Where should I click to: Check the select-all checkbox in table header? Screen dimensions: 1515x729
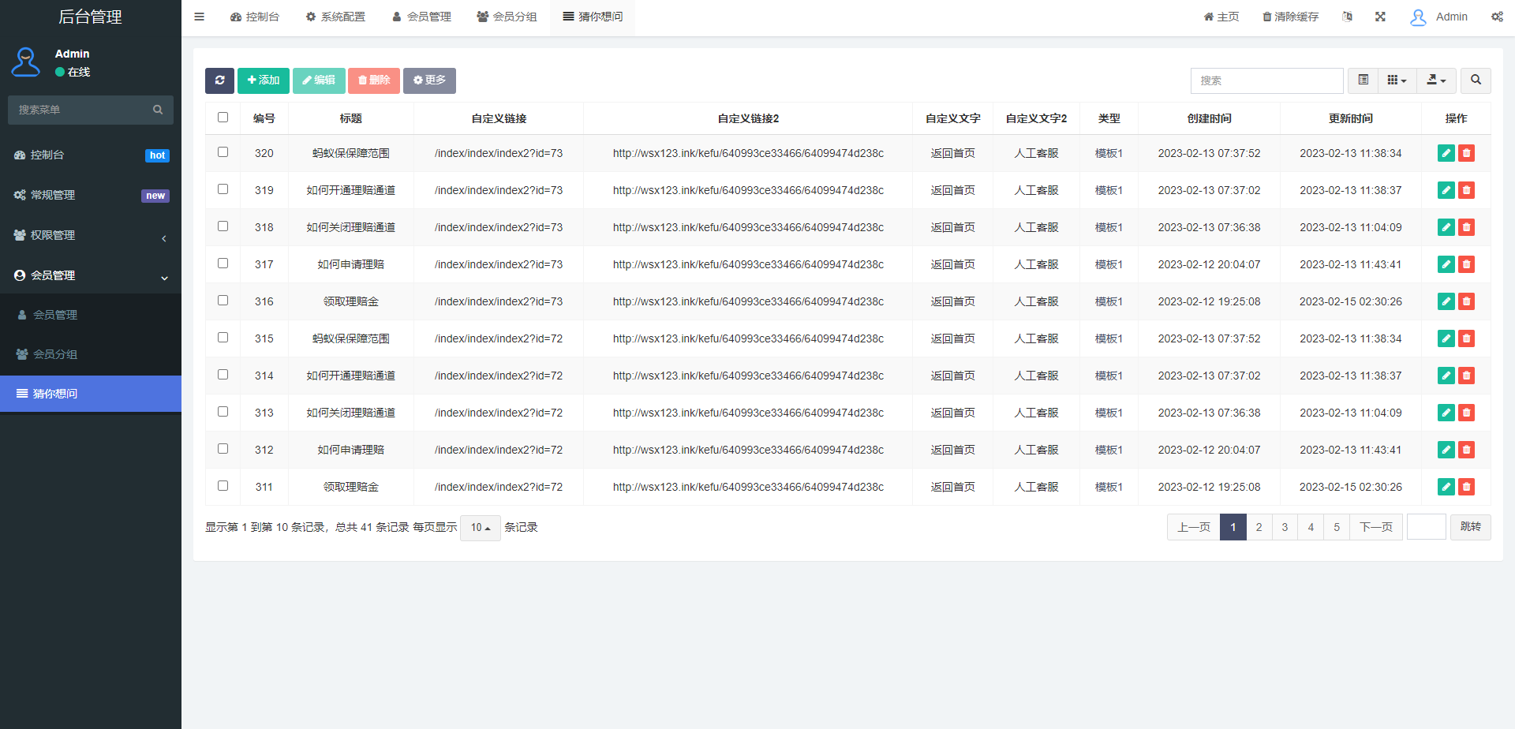pos(223,117)
